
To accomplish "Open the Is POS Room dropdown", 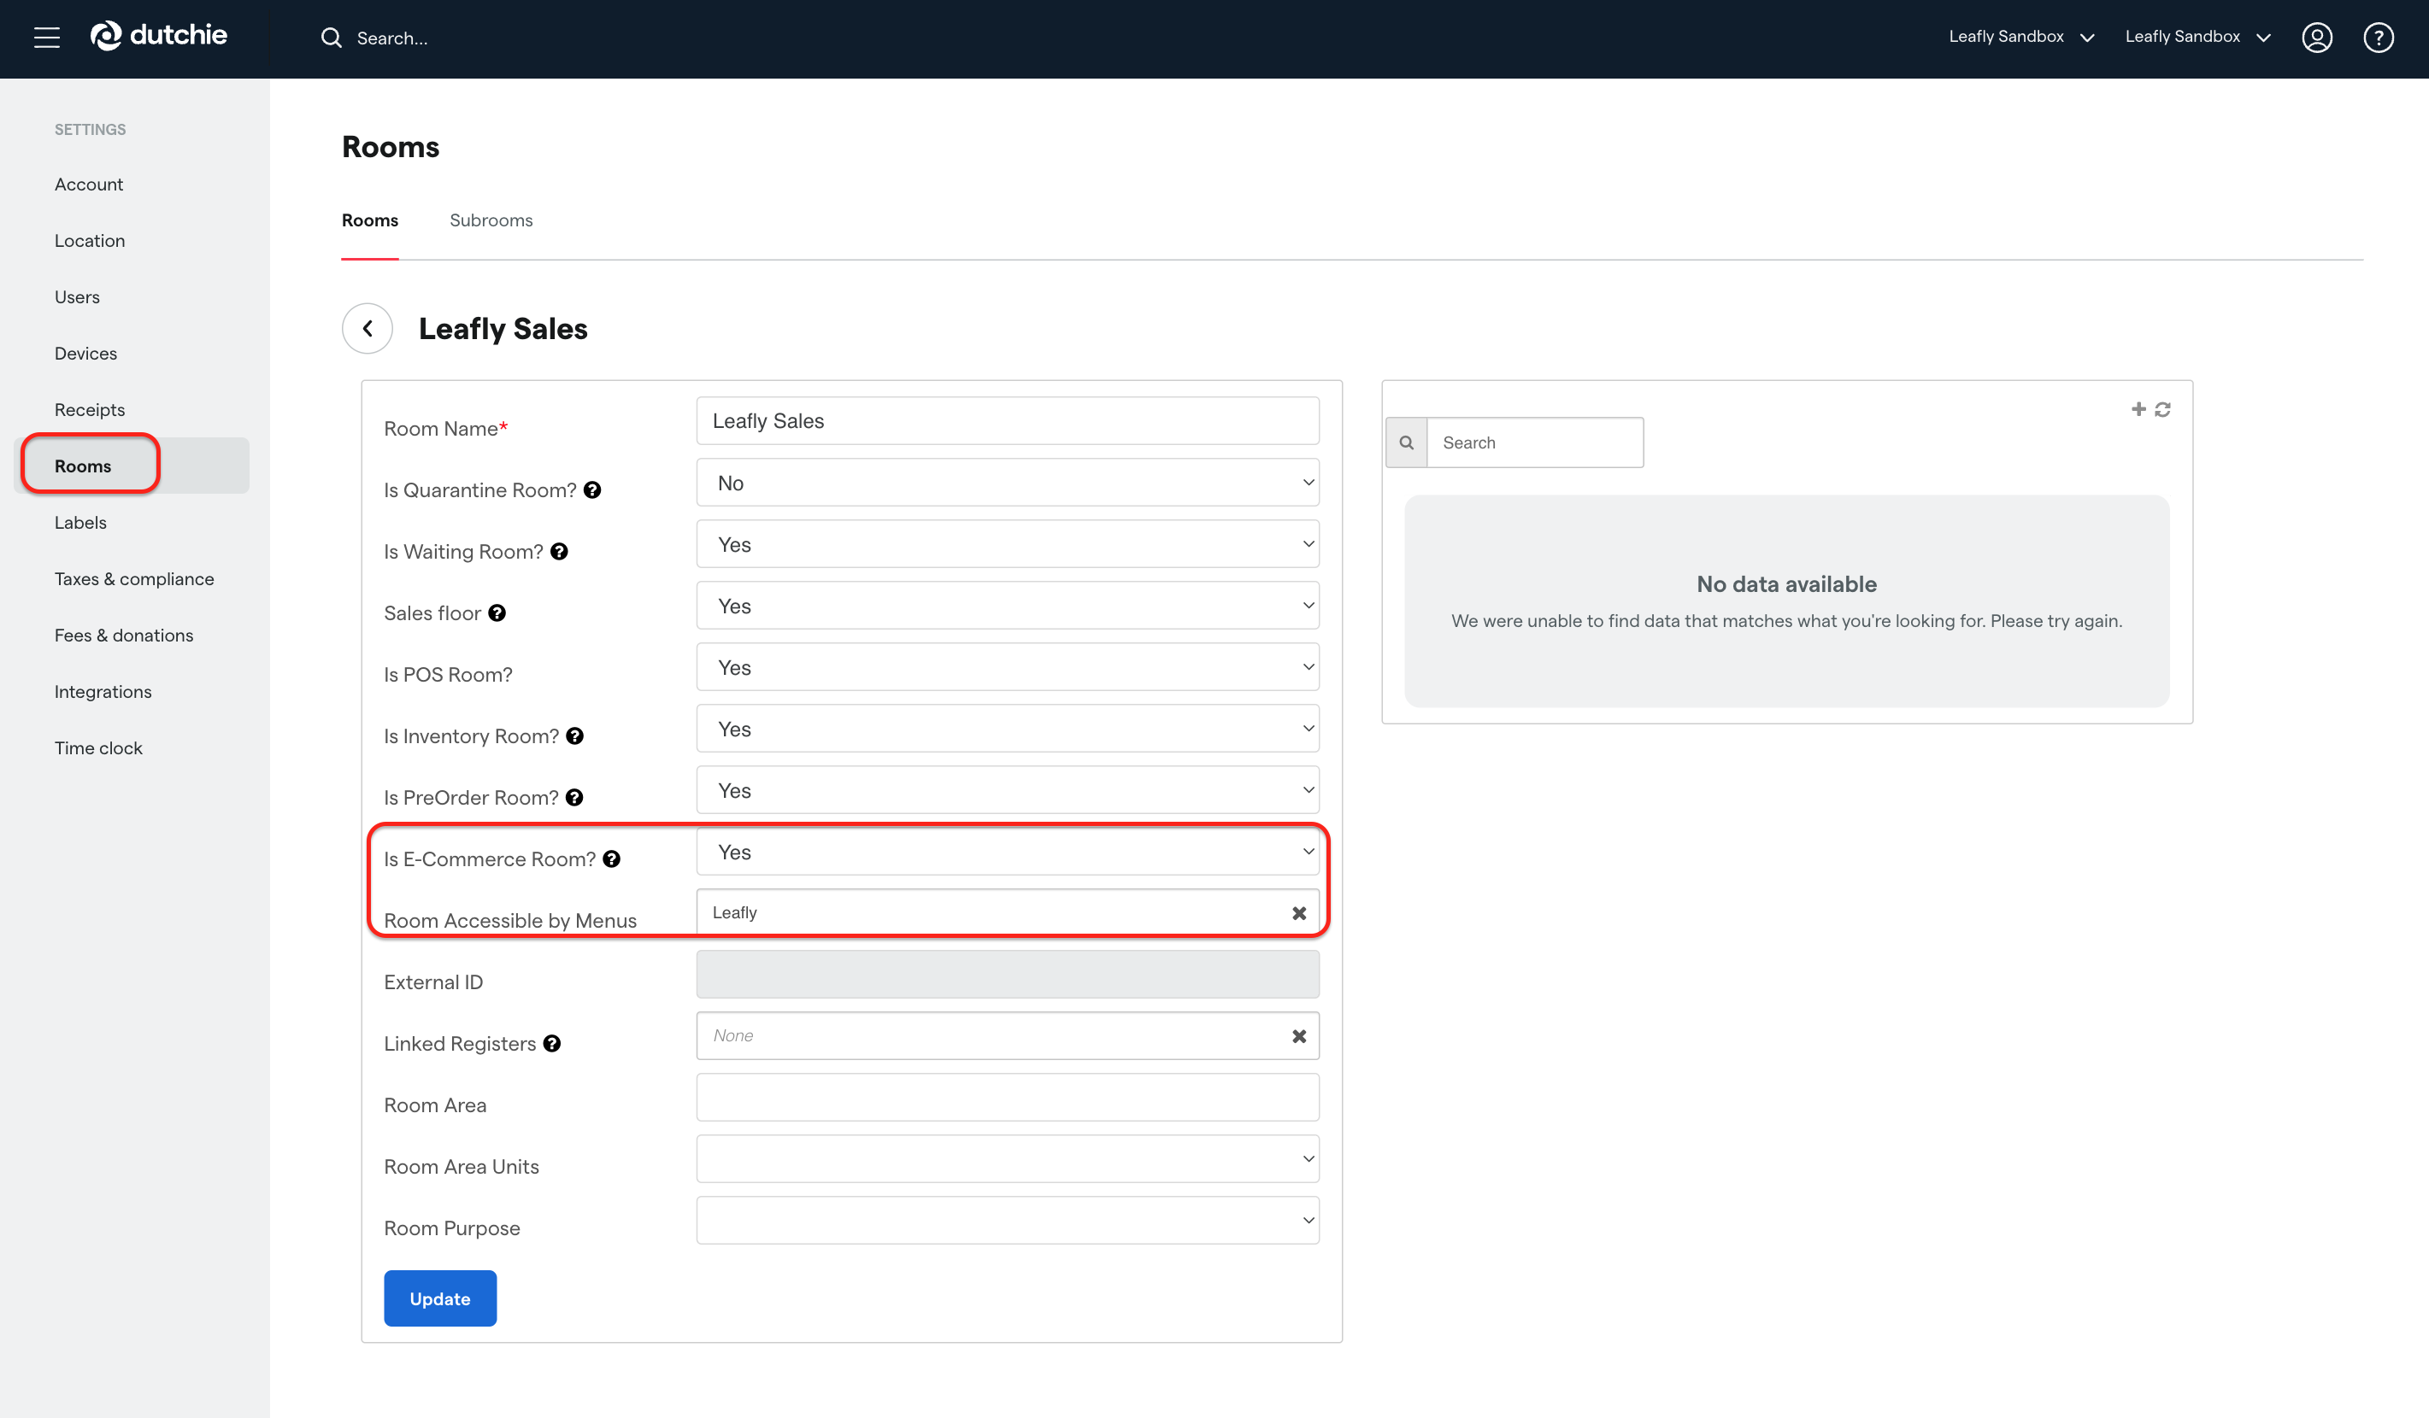I will tap(1008, 668).
